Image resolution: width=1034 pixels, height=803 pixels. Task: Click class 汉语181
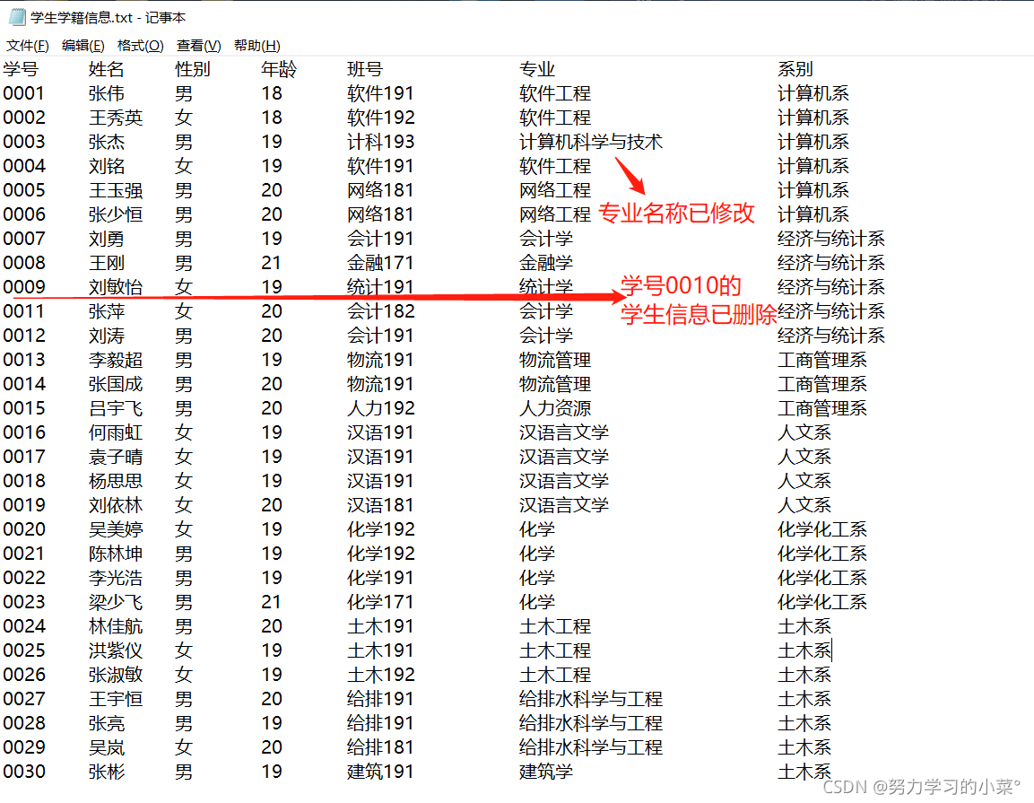coord(381,505)
